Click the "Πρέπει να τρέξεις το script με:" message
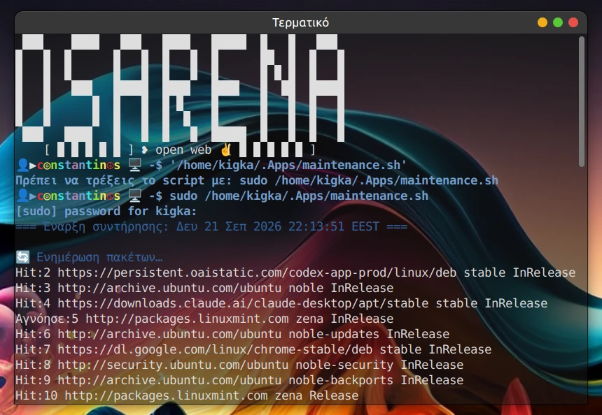The height and width of the screenshot is (415, 602). [x=124, y=180]
